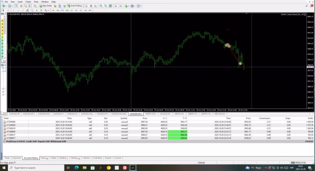Open the red notification icon at top right
The width and height of the screenshot is (315, 171).
click(x=312, y=6)
